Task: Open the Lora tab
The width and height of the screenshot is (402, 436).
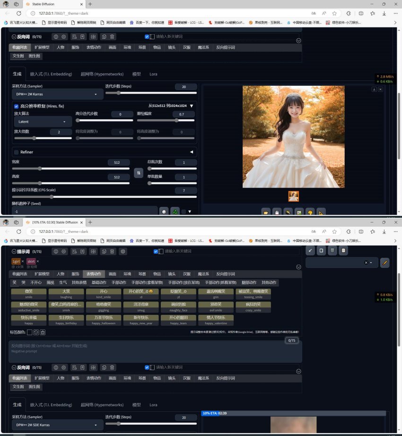Action: point(153,405)
